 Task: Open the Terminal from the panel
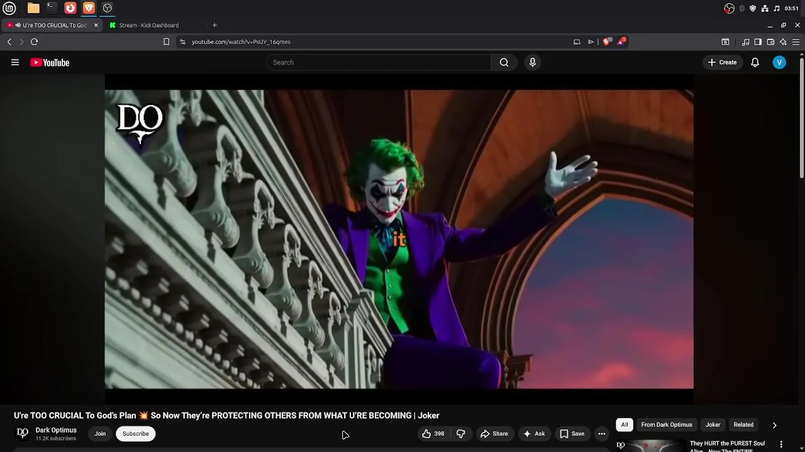[52, 8]
